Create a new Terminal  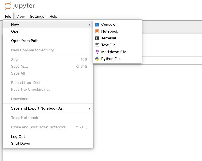[117, 38]
